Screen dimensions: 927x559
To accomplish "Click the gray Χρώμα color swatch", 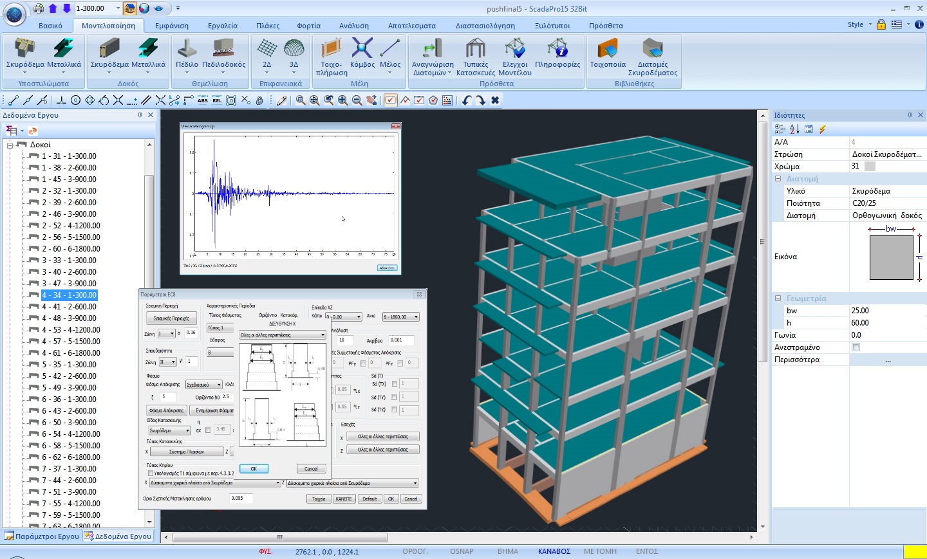I will pos(870,167).
